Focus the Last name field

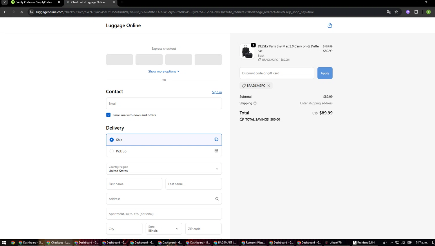(x=193, y=184)
